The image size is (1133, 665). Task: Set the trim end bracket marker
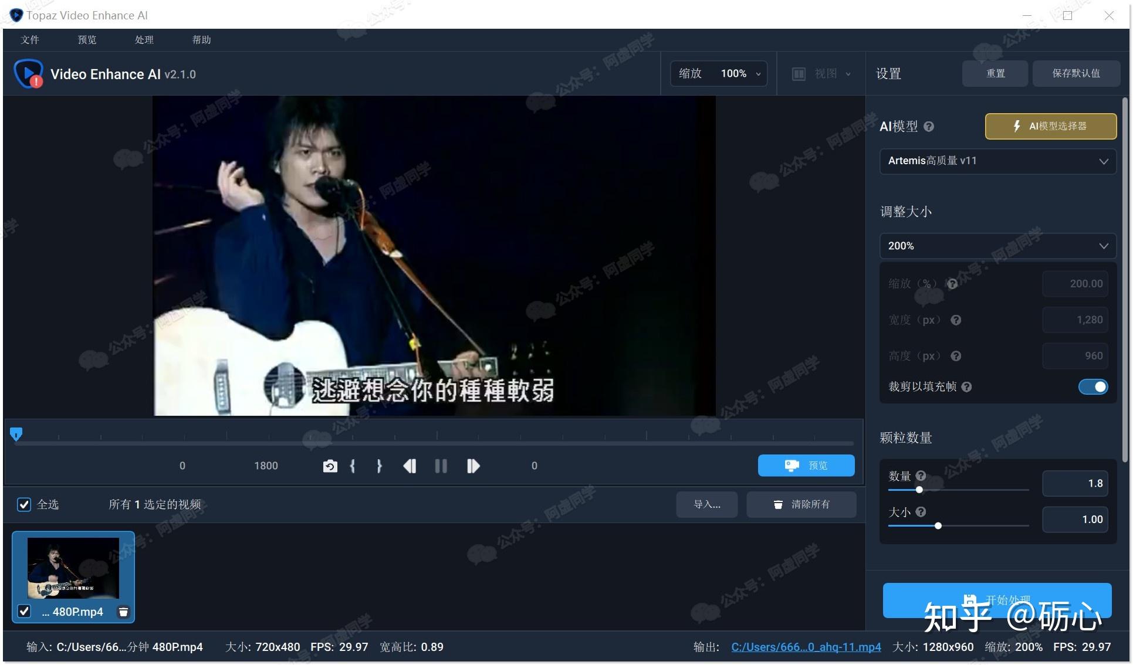[379, 466]
